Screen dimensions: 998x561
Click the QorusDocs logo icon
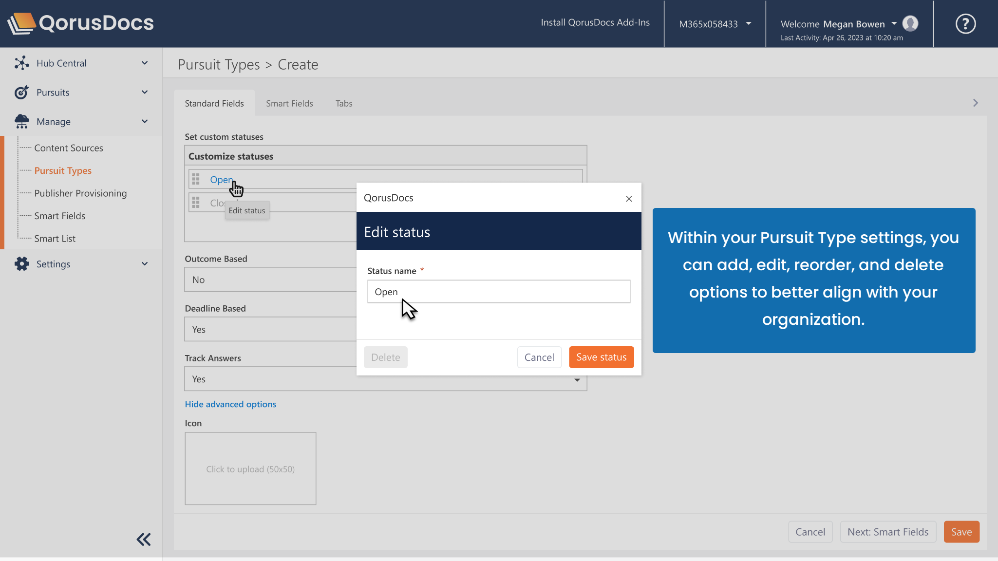tap(21, 23)
